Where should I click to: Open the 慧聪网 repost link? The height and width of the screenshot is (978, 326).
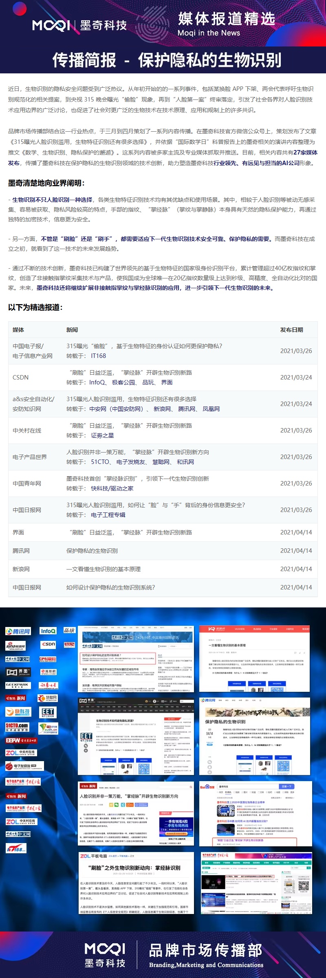point(161,462)
